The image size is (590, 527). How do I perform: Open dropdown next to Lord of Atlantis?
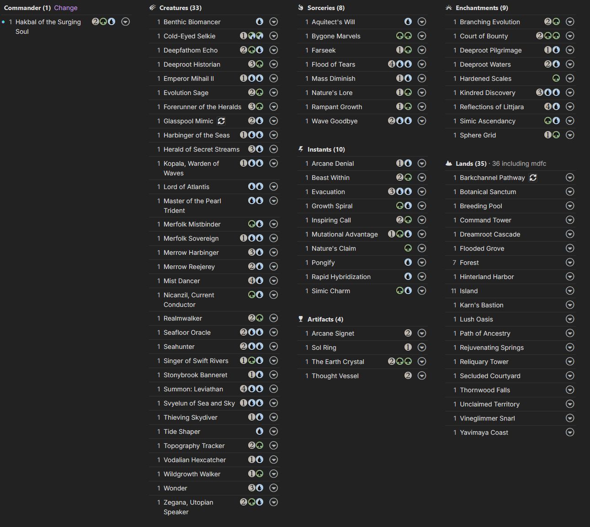click(274, 187)
